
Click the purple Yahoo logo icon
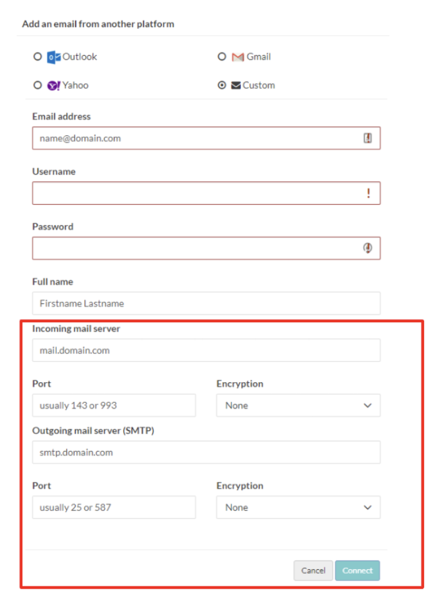click(54, 86)
